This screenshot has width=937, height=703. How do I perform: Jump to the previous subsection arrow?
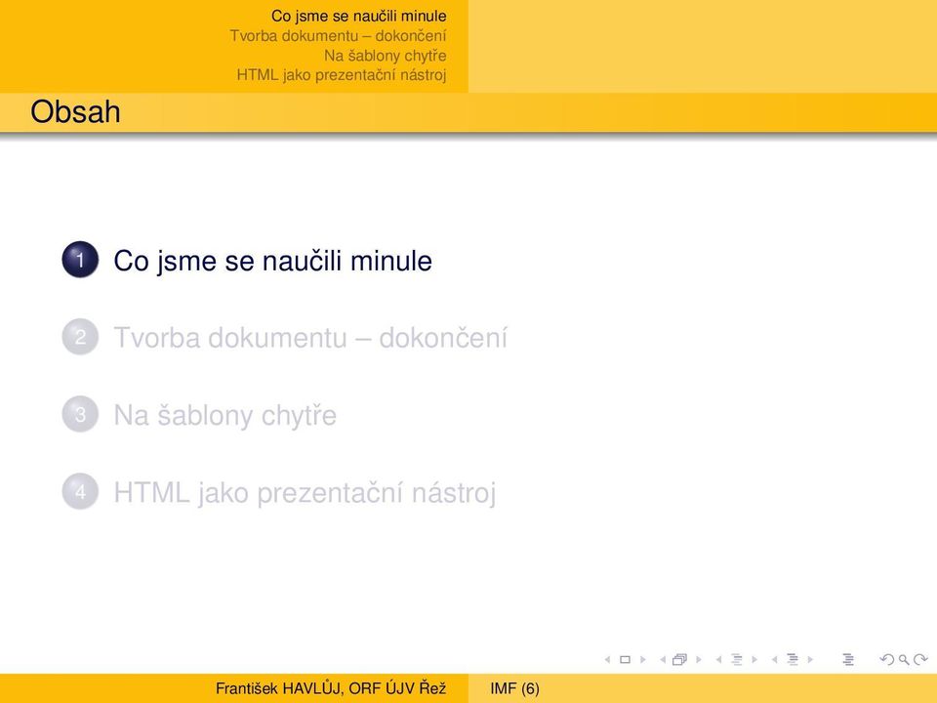(719, 659)
